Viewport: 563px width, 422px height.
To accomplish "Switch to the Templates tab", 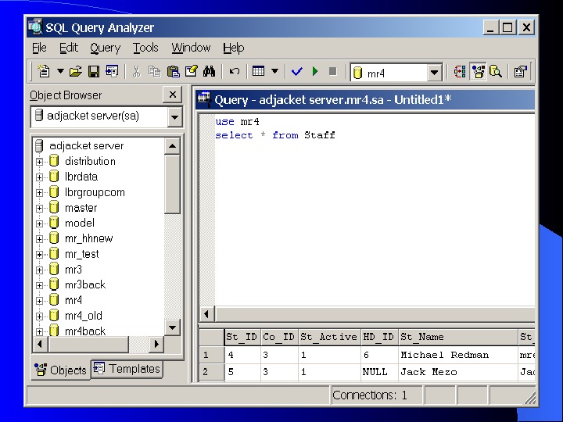I will pos(127,369).
